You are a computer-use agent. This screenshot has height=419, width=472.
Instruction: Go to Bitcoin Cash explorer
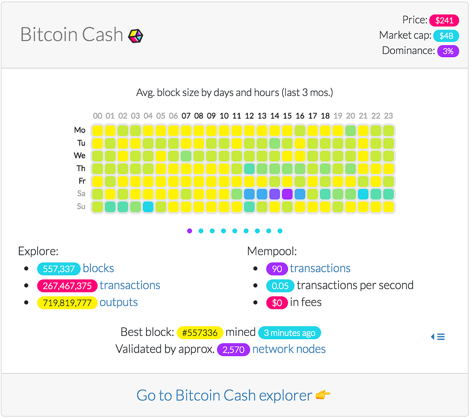224,395
